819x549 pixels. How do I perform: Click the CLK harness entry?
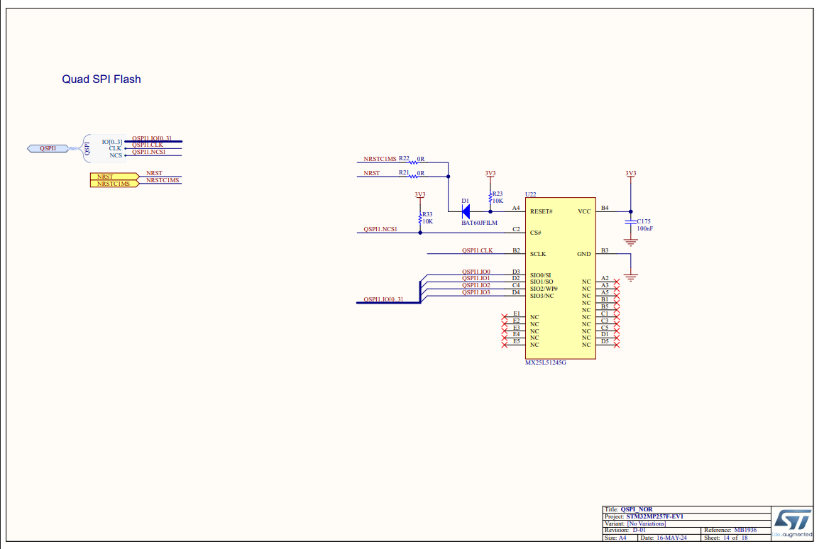[x=115, y=149]
